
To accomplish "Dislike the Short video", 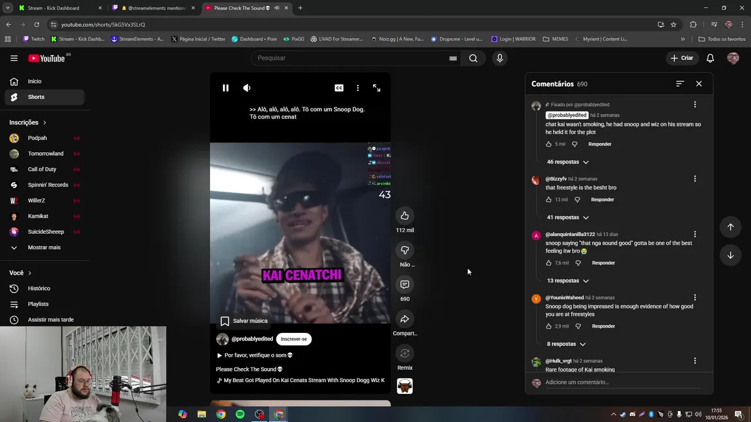I will [405, 250].
